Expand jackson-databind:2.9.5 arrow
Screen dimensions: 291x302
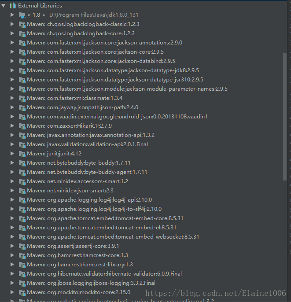[x=12, y=61]
